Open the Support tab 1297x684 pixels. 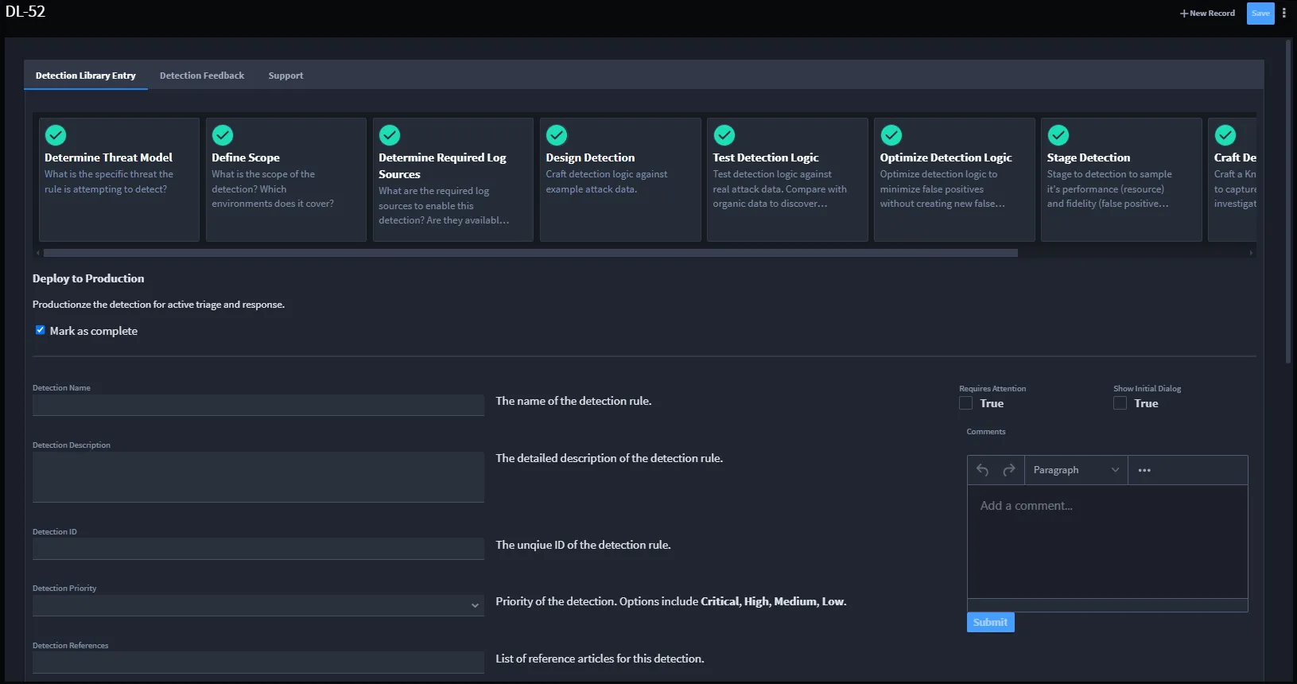point(285,76)
